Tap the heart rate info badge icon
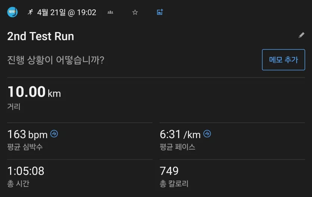 (x=54, y=134)
